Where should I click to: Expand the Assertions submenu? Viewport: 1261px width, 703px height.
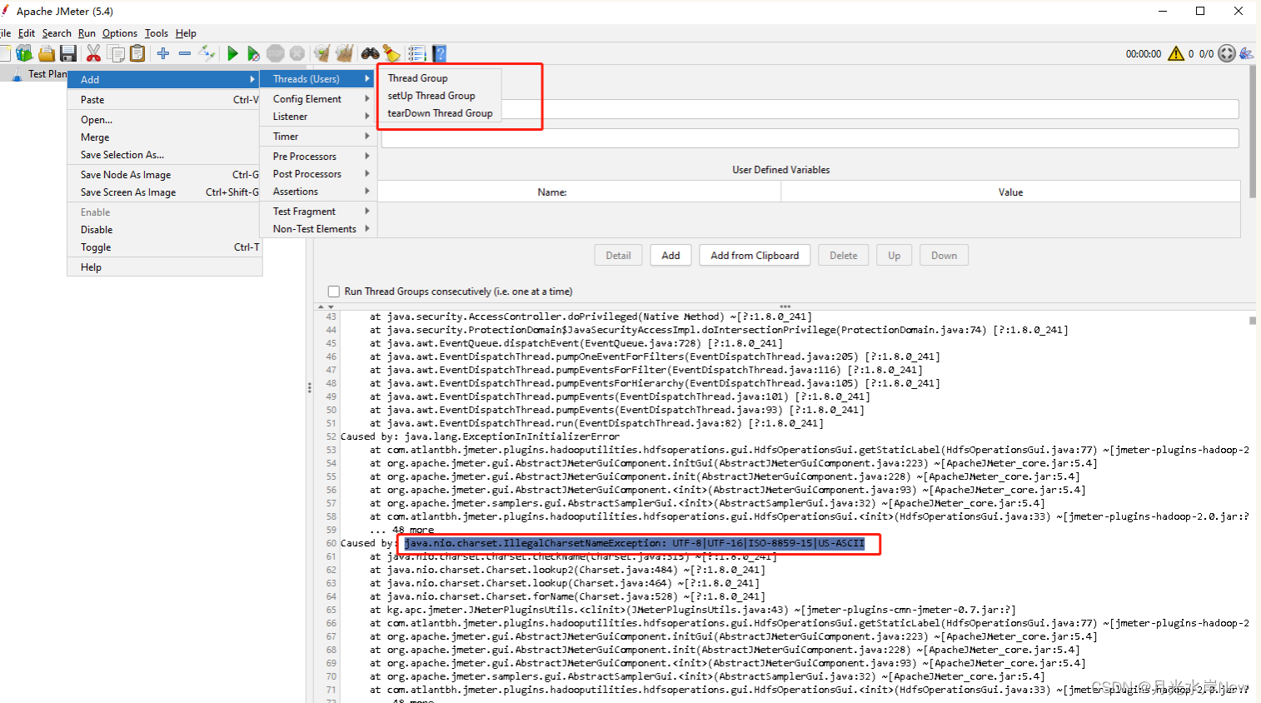[x=318, y=192]
